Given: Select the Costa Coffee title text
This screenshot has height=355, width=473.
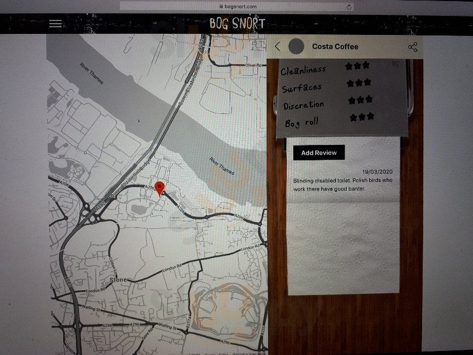Looking at the screenshot, I should coord(335,46).
